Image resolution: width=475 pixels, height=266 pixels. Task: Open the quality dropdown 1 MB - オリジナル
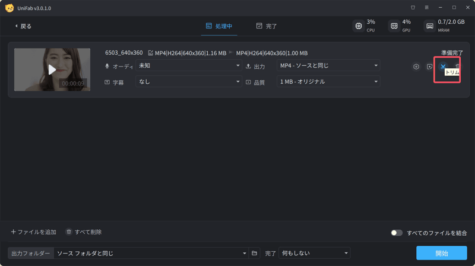pos(328,82)
